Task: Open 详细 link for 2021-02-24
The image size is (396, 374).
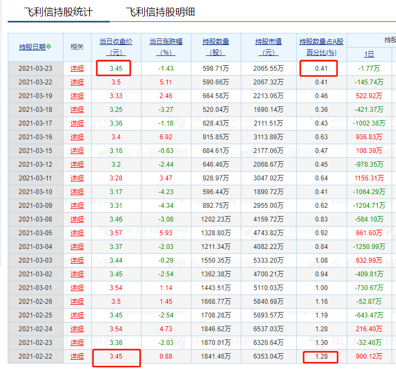Action: (77, 329)
